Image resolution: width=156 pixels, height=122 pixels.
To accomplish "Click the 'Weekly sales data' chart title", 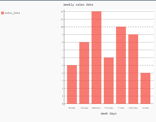I will click(78, 5).
